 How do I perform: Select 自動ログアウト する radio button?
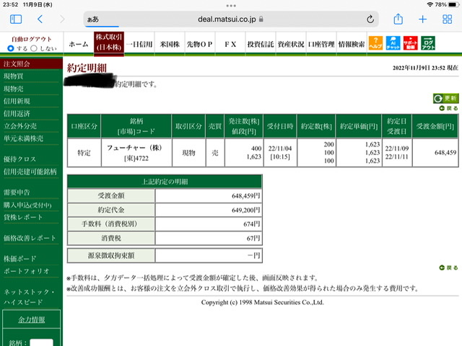pos(11,48)
